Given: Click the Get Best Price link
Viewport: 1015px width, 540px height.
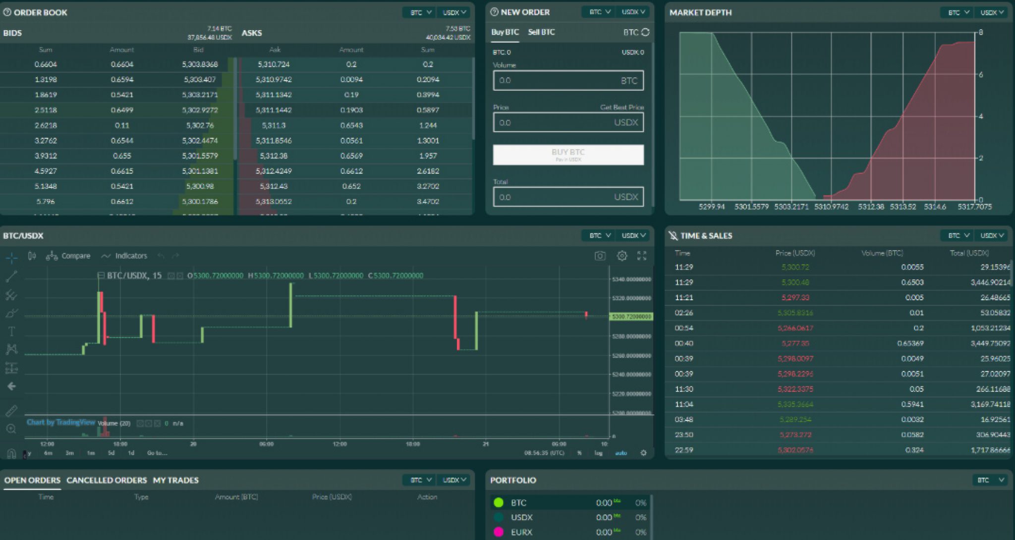Looking at the screenshot, I should pos(622,107).
